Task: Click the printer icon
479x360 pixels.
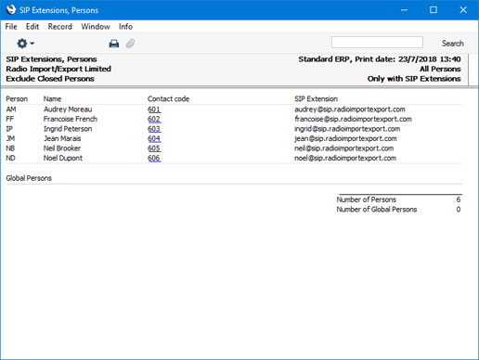Action: pos(114,44)
